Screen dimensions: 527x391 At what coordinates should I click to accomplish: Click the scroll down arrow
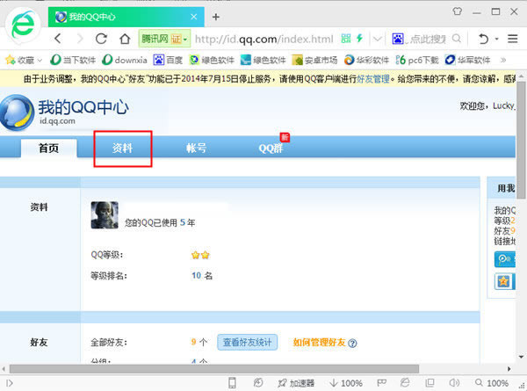(521, 357)
